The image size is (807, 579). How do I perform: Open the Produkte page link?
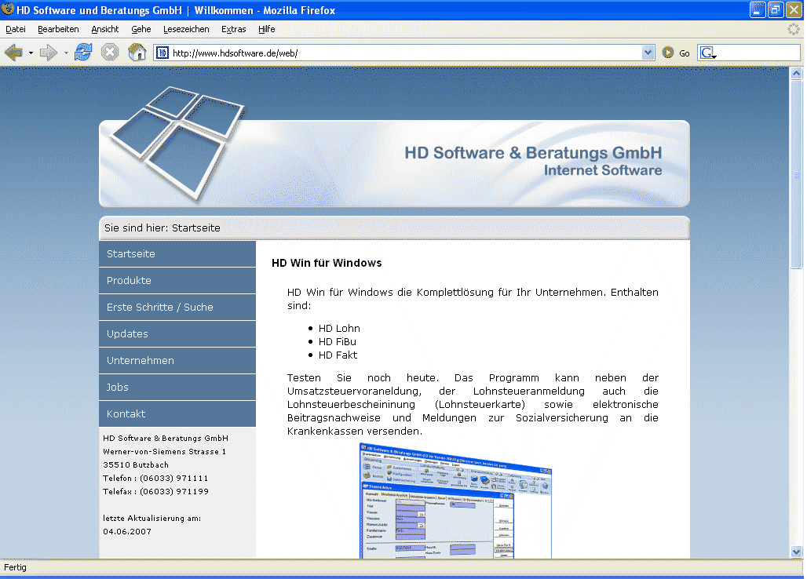[x=177, y=281]
